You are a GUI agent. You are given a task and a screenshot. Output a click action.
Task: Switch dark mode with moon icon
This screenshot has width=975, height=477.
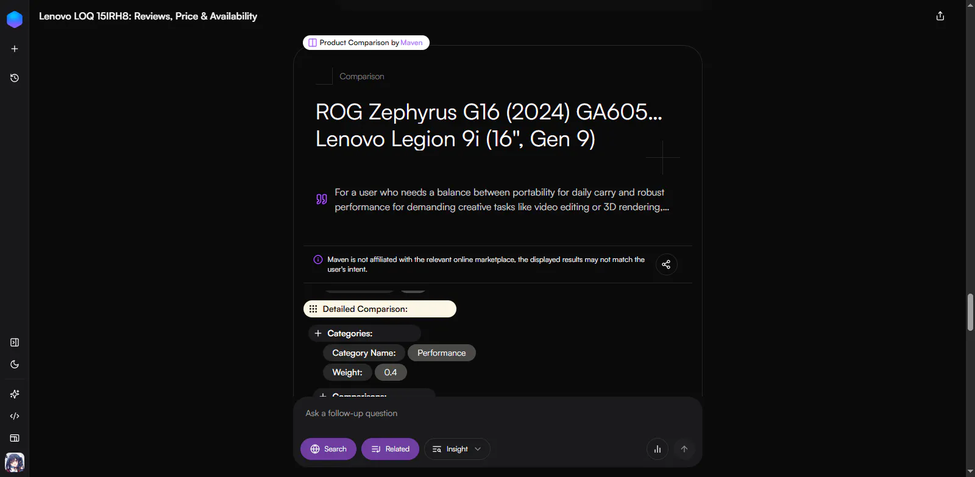tap(15, 364)
